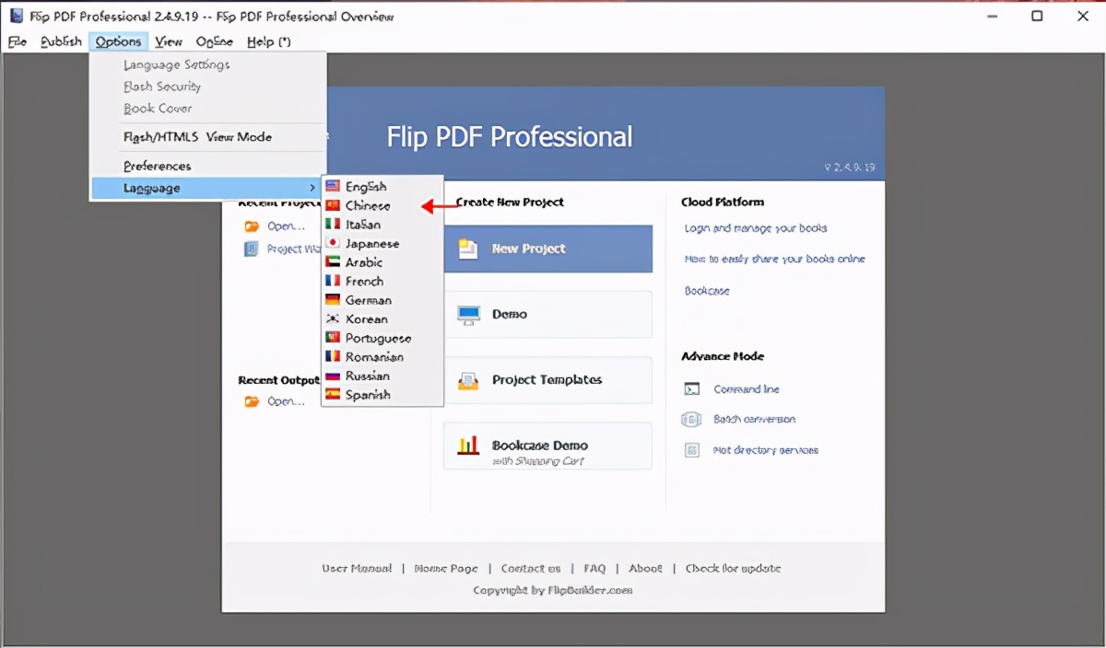
Task: Choose Japanese in the Language submenu
Action: pyautogui.click(x=371, y=244)
